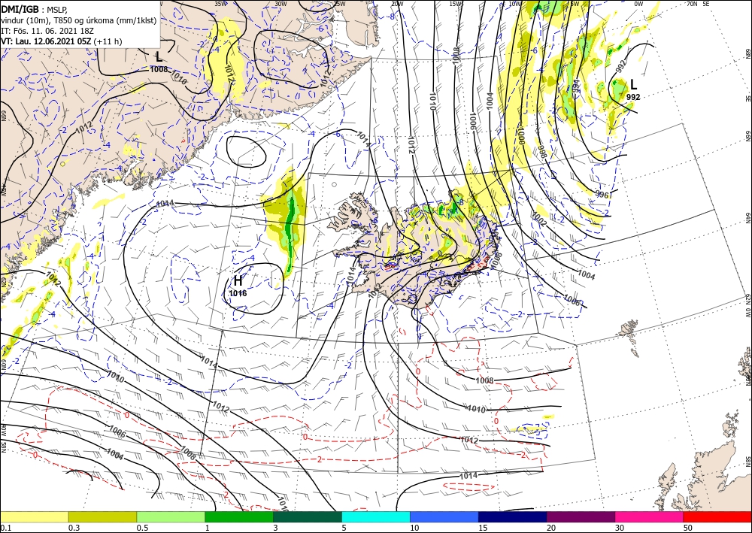
Task: Click the '30' legend scale value
Action: point(620,528)
